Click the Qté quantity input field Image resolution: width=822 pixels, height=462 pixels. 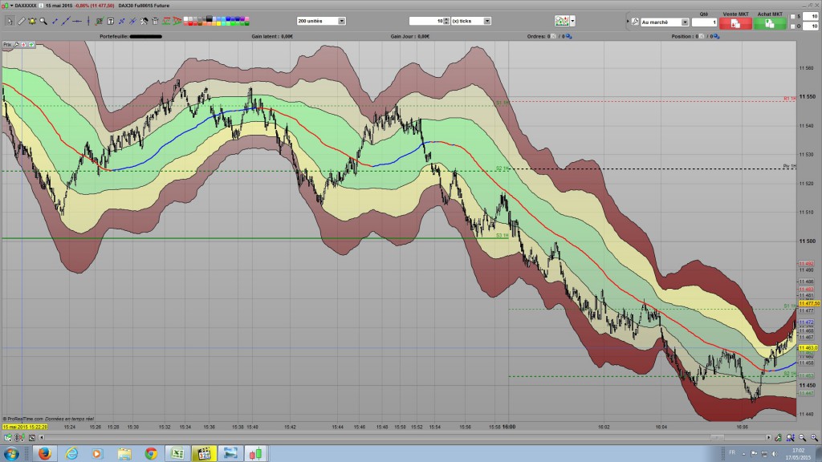pos(704,22)
